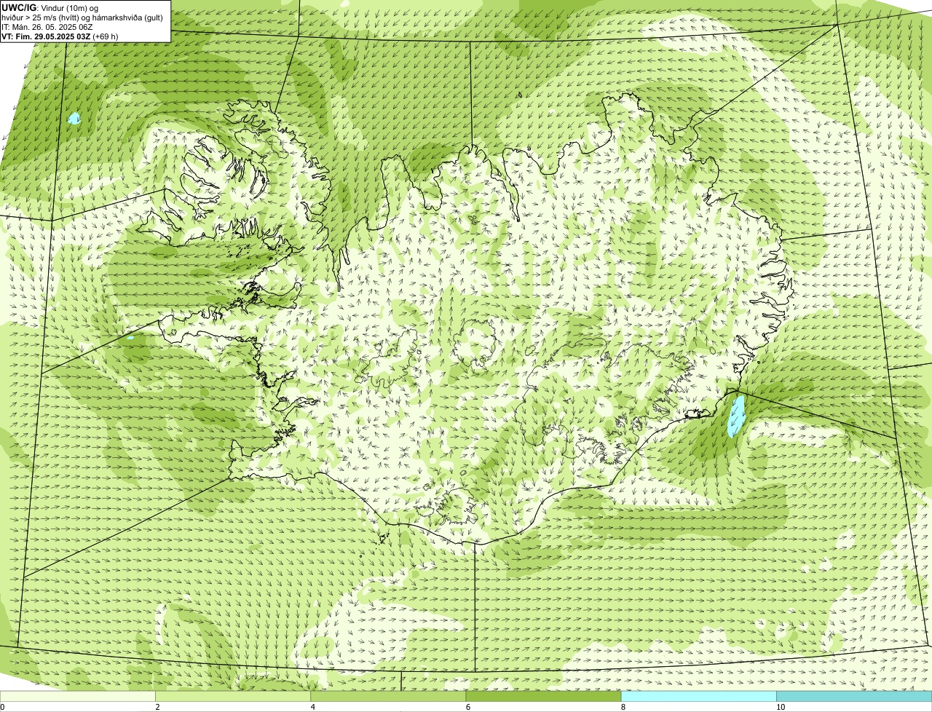Select the light green 2–4 colorbar segment
This screenshot has width=932, height=712.
(233, 697)
